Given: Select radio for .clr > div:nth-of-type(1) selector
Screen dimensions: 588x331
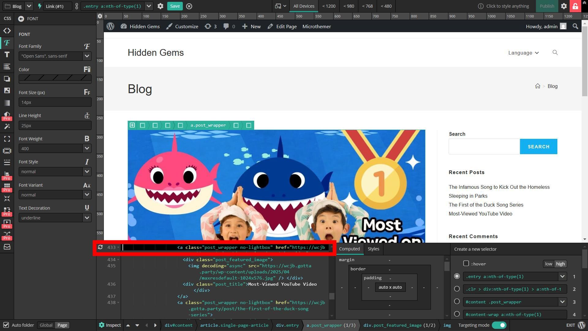Looking at the screenshot, I should coord(457,289).
